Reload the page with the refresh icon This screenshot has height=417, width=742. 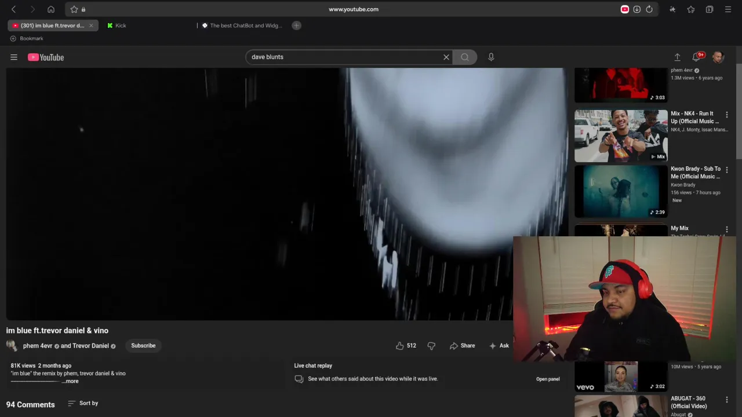(x=649, y=9)
